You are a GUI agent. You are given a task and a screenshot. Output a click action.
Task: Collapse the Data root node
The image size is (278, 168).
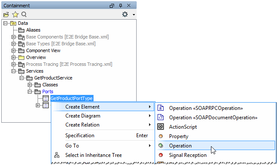tap(5, 23)
